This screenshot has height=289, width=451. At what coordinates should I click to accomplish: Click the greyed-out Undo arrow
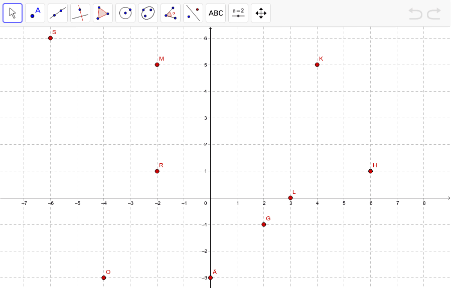[415, 14]
